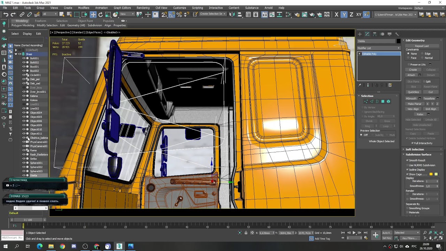
Task: Expand the Editable Poly modifier stack entry
Action: (359, 54)
